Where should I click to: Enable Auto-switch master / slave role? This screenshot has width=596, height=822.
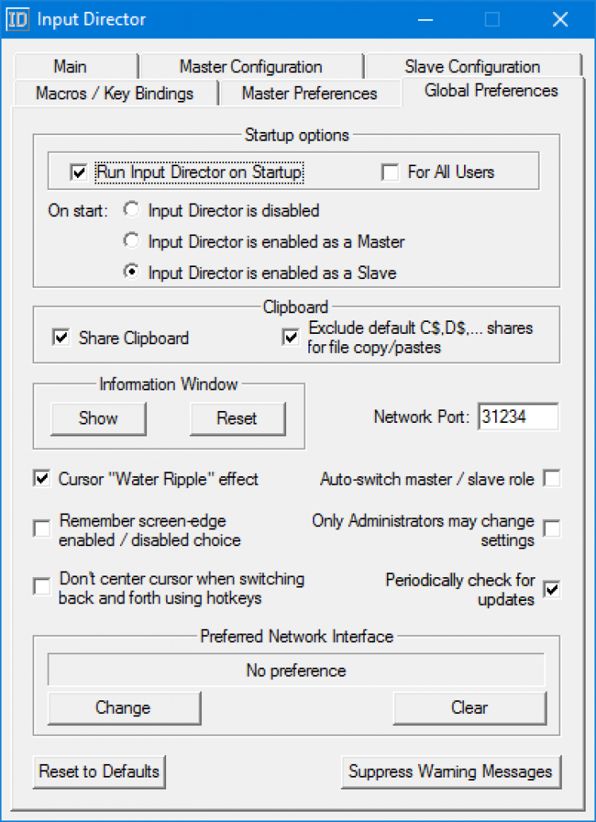click(x=551, y=479)
